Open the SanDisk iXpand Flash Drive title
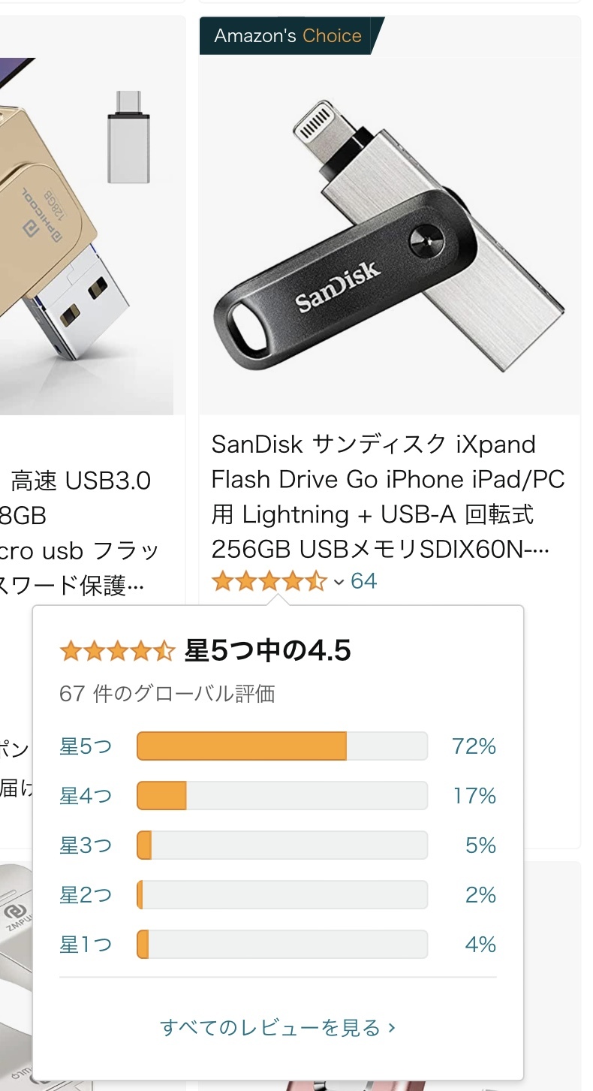The width and height of the screenshot is (593, 1091). tap(387, 496)
